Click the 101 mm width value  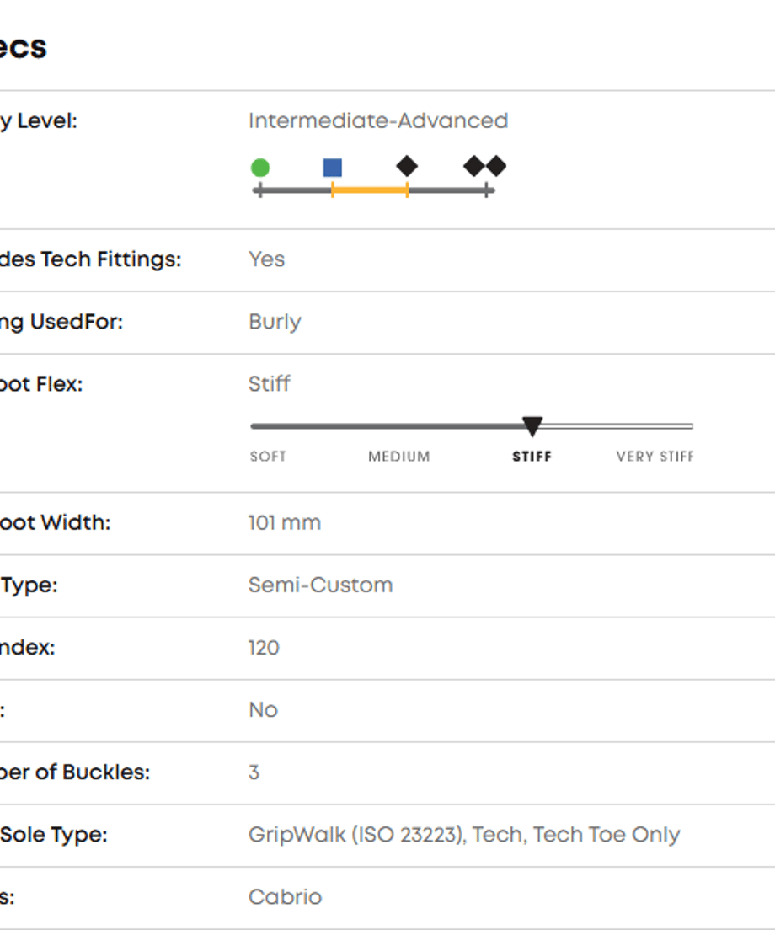[x=285, y=522]
